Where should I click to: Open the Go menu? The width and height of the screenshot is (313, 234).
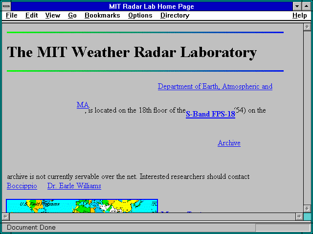[72, 16]
